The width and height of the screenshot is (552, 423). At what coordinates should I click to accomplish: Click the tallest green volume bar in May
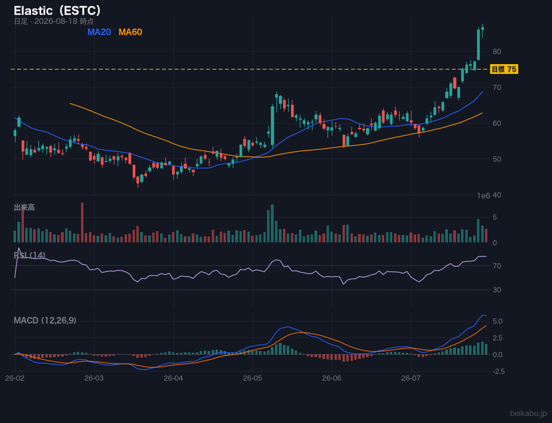272,223
